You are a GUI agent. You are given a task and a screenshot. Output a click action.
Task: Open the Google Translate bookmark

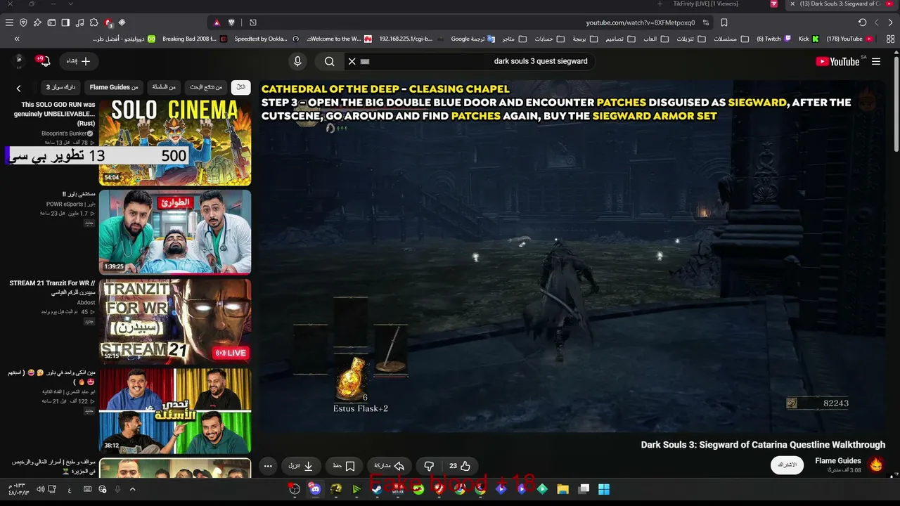point(473,39)
